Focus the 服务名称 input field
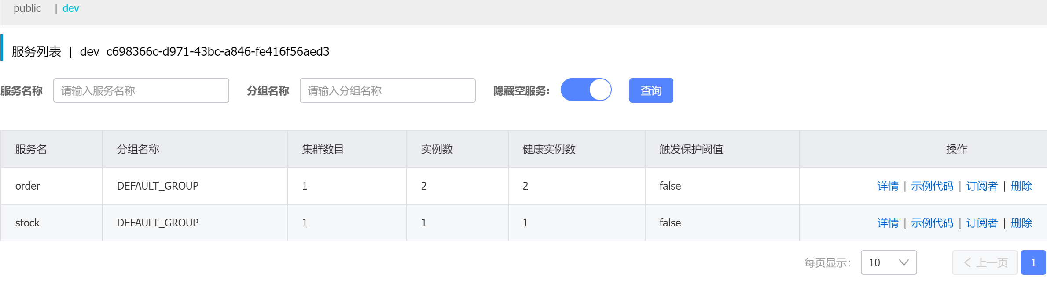 [141, 90]
